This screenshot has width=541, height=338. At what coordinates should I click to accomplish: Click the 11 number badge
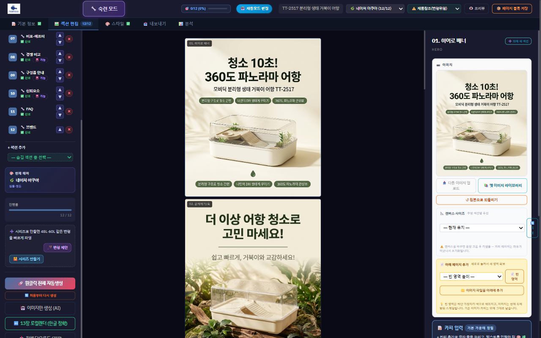click(x=13, y=112)
